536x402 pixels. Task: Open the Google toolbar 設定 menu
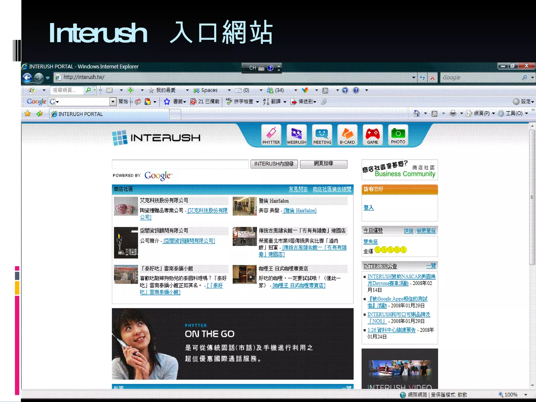click(x=523, y=102)
